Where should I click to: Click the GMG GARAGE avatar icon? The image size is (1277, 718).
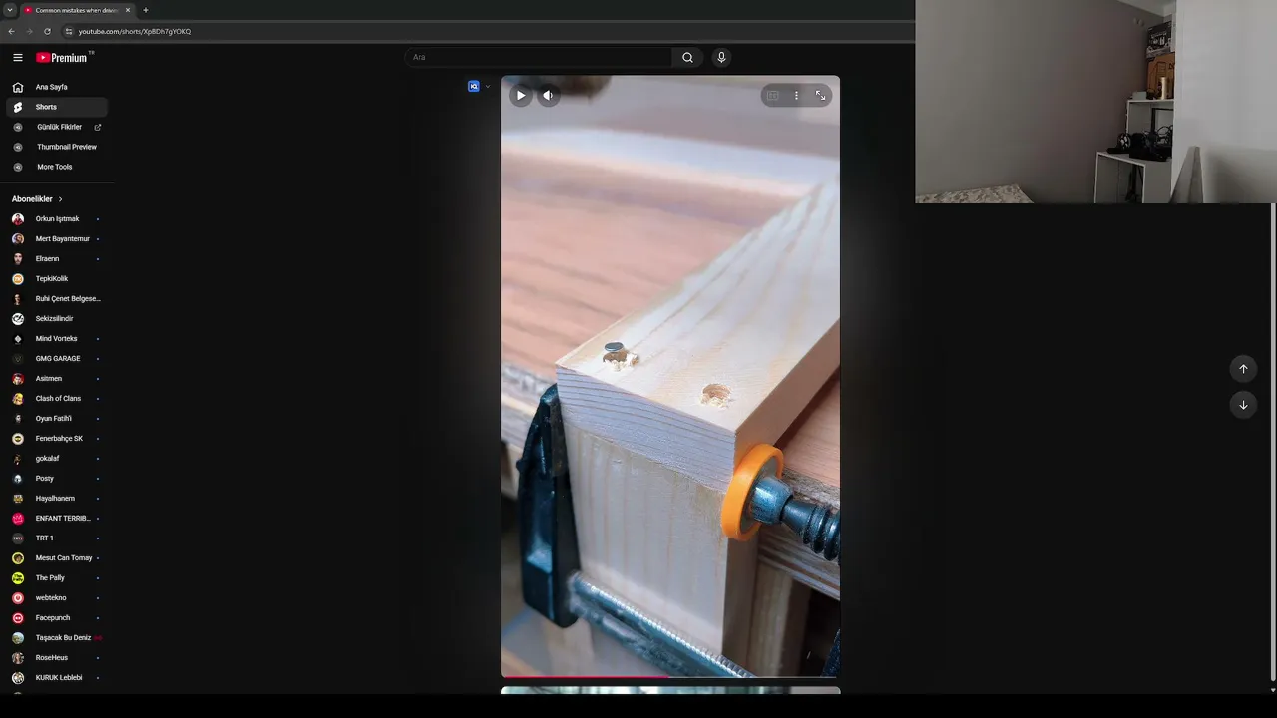(x=18, y=359)
